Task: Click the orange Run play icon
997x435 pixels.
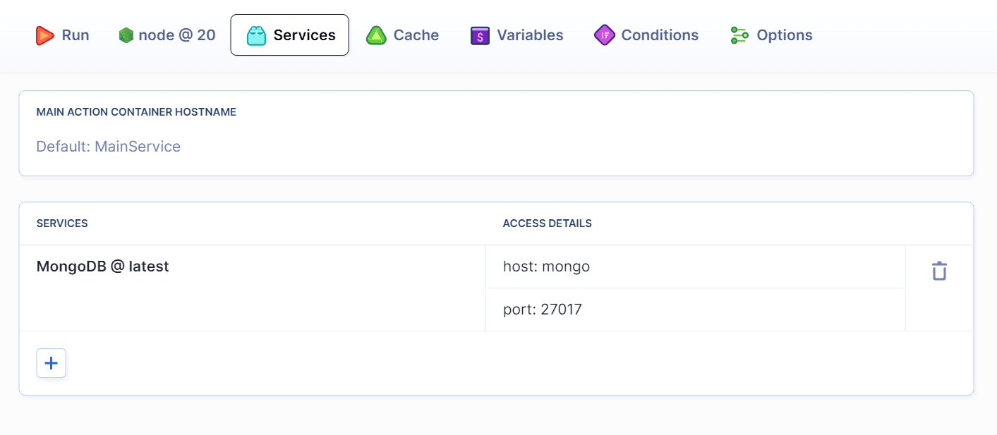Action: coord(43,35)
